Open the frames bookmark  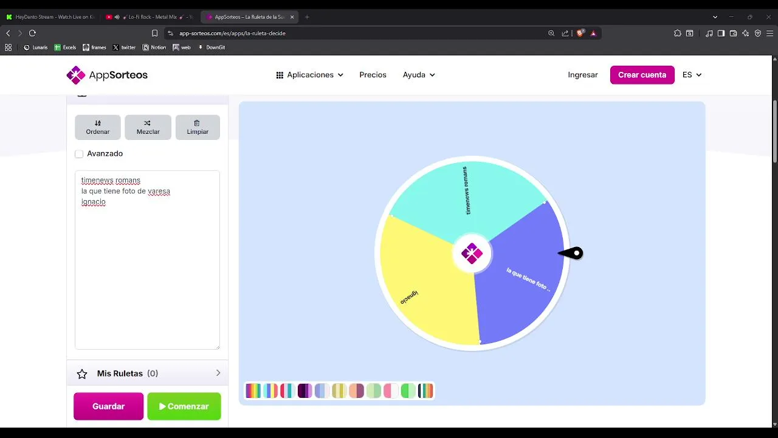[94, 47]
